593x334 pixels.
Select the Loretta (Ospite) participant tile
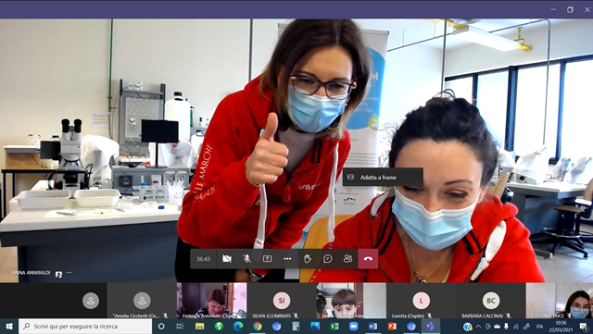[x=421, y=301]
